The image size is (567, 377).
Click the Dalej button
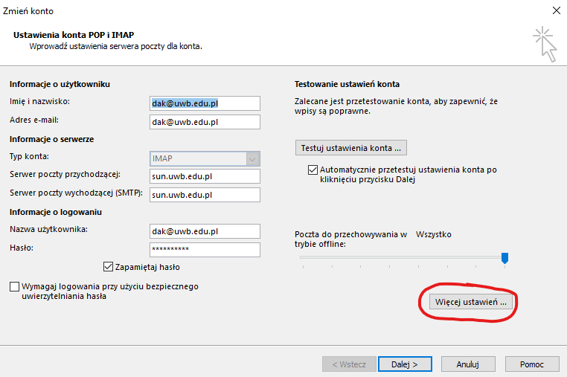click(x=405, y=364)
